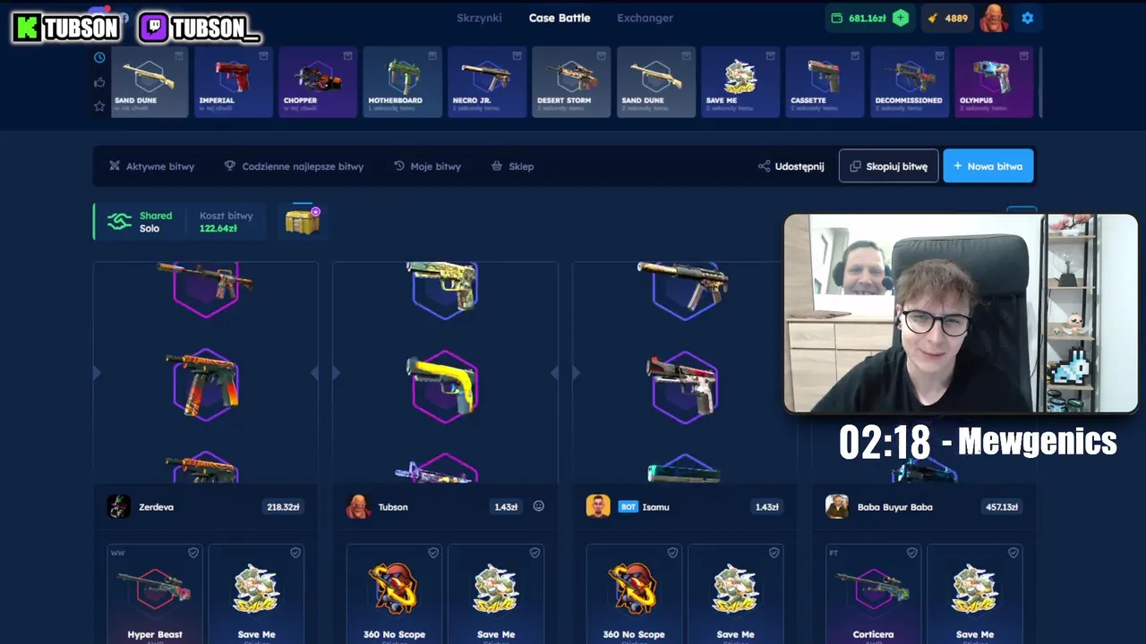The width and height of the screenshot is (1146, 644).
Task: Click Zerdeva's 218.32zł total
Action: (283, 507)
